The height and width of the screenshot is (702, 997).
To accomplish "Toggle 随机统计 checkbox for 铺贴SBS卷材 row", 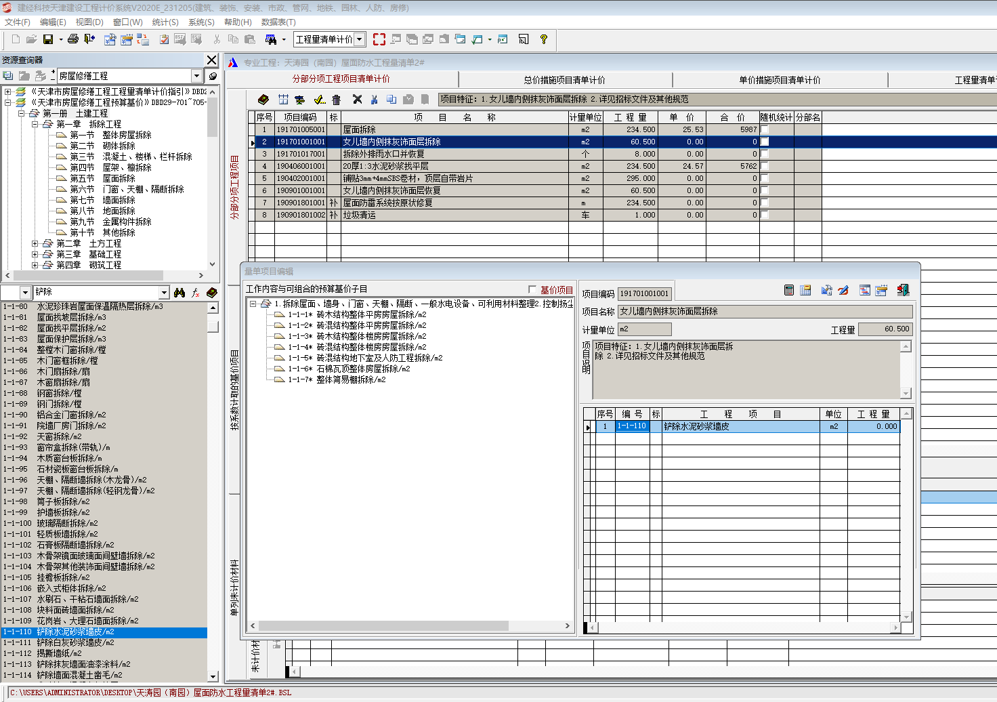I will pos(765,178).
